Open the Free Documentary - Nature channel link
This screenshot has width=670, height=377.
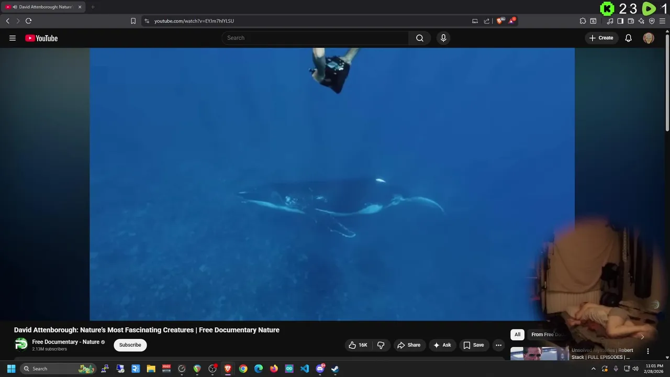click(x=65, y=342)
